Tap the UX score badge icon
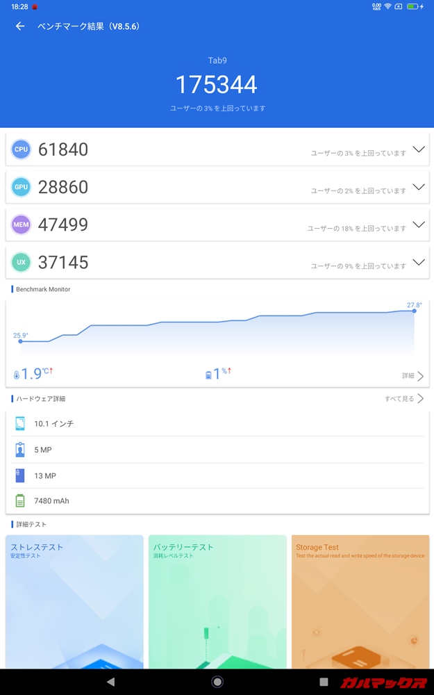The width and height of the screenshot is (434, 695). point(21,262)
